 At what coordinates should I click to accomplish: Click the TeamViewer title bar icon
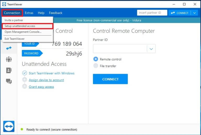pyautogui.click(x=4, y=4)
